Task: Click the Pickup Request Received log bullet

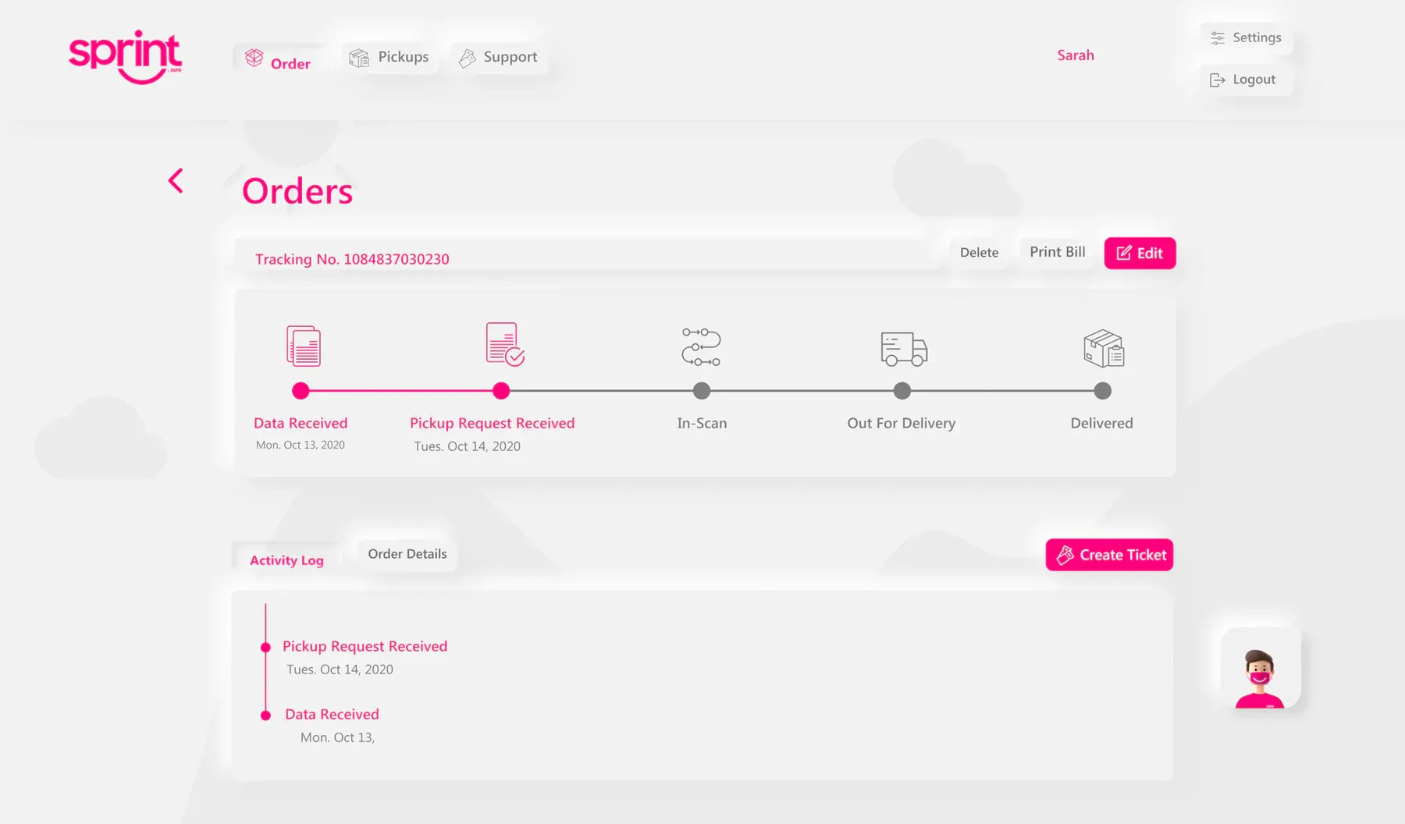Action: click(265, 647)
